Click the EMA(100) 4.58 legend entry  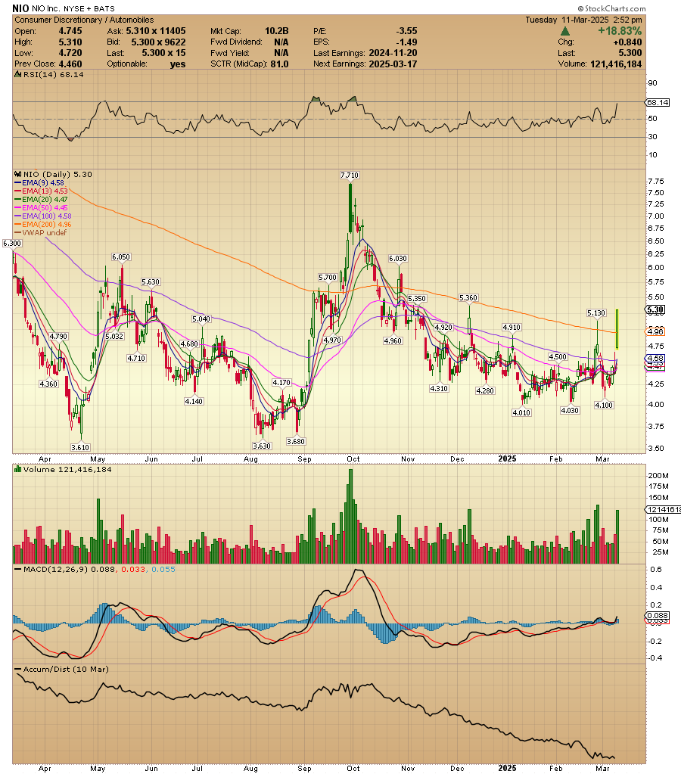point(43,216)
